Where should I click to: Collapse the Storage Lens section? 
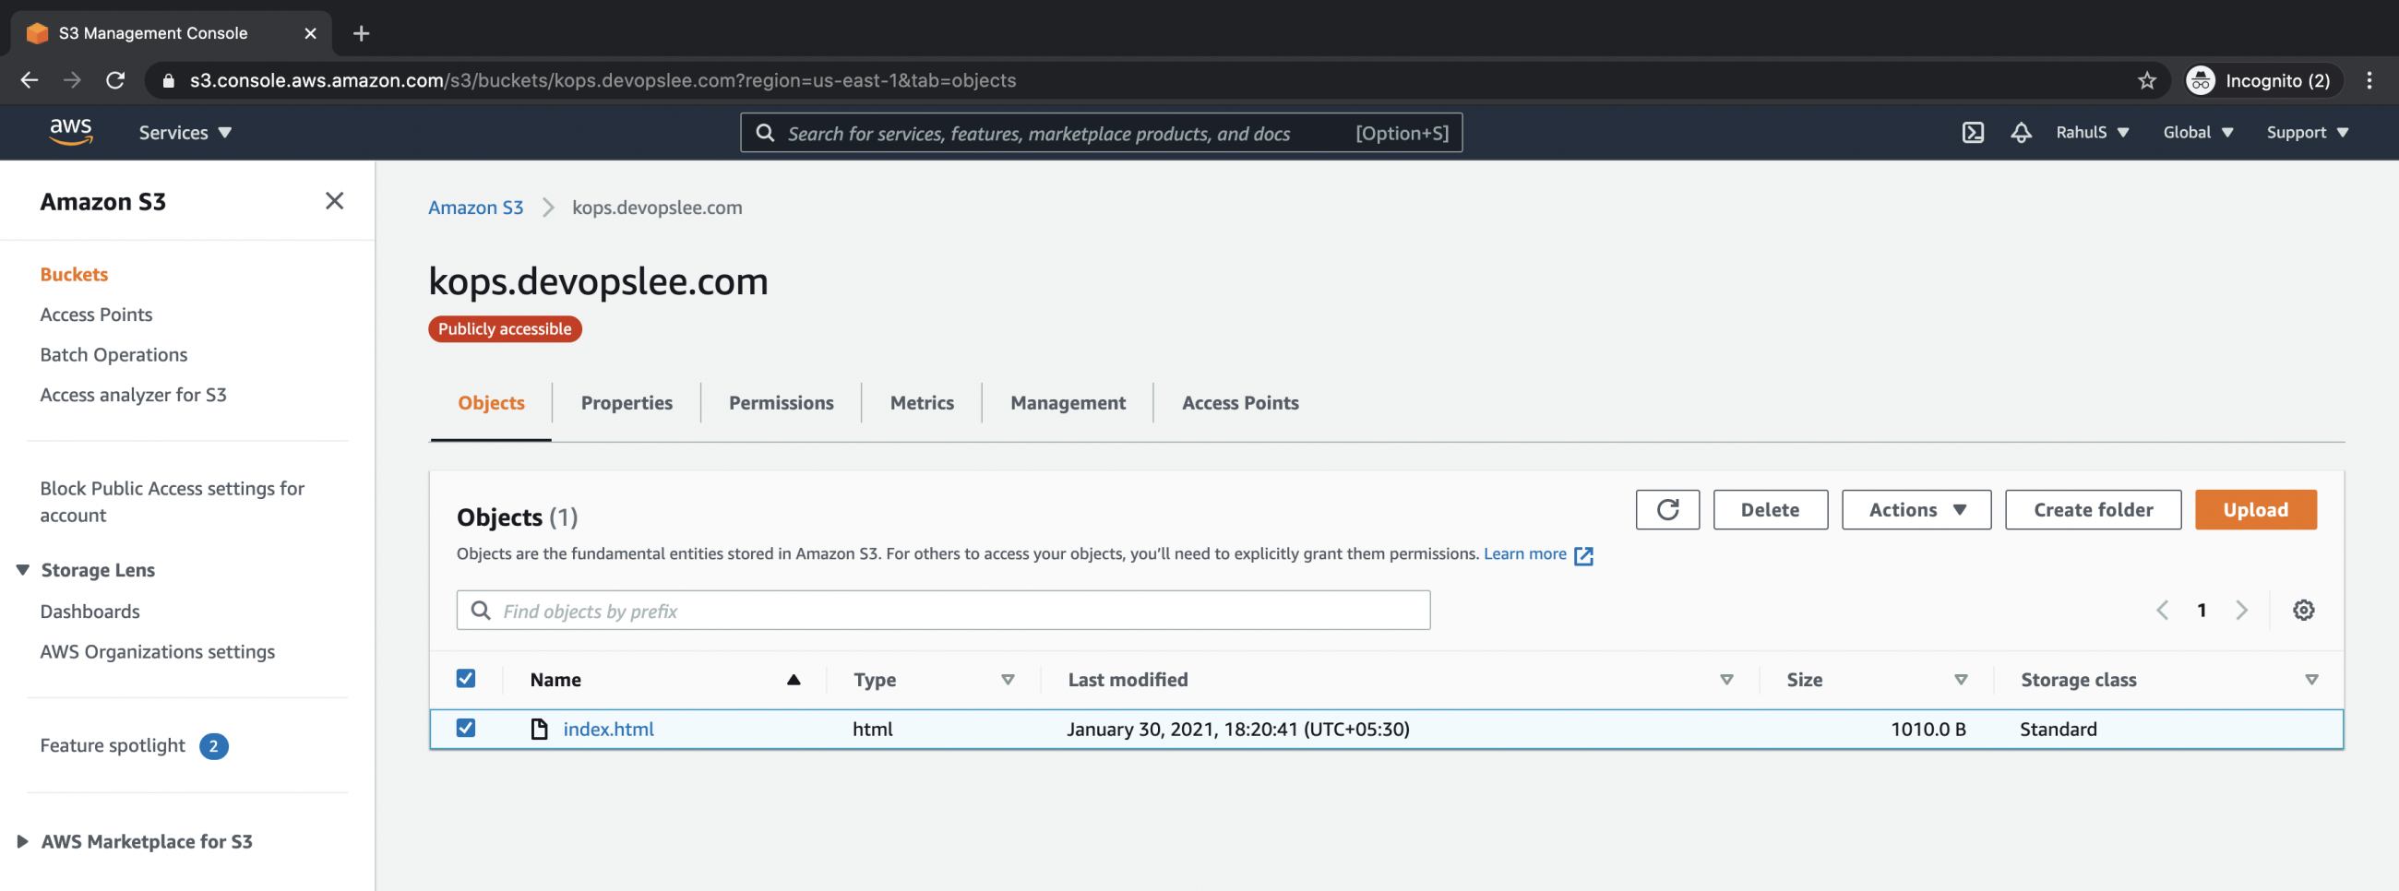pyautogui.click(x=21, y=569)
